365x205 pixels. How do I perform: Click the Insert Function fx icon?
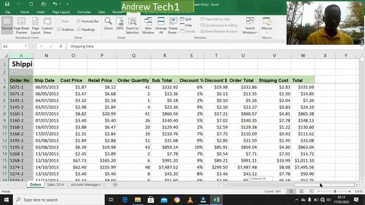coord(61,46)
